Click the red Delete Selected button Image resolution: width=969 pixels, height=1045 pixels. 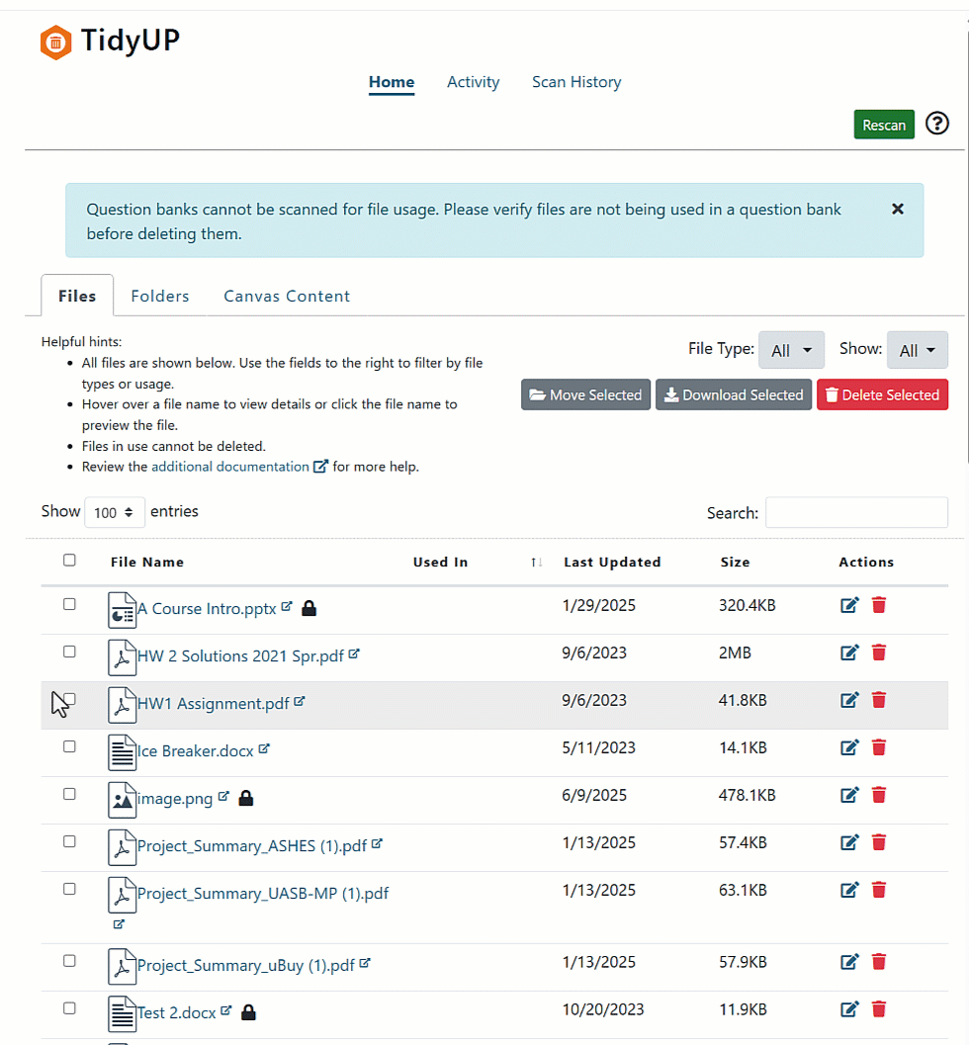pos(882,394)
